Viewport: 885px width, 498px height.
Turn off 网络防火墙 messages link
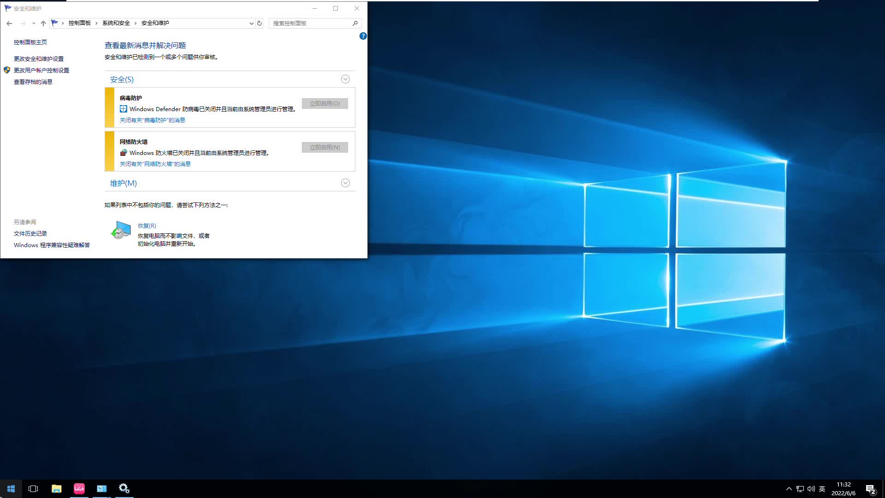155,164
